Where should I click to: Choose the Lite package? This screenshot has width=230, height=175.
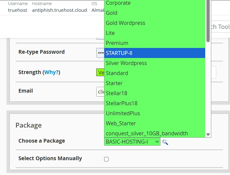pos(154,33)
